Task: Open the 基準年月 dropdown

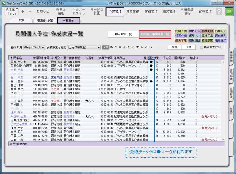Action: [34, 48]
